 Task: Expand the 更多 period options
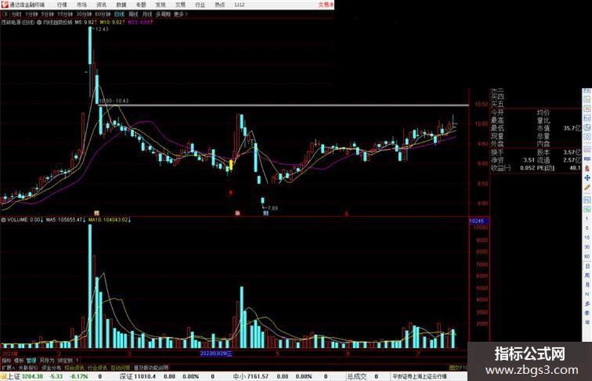pos(181,14)
